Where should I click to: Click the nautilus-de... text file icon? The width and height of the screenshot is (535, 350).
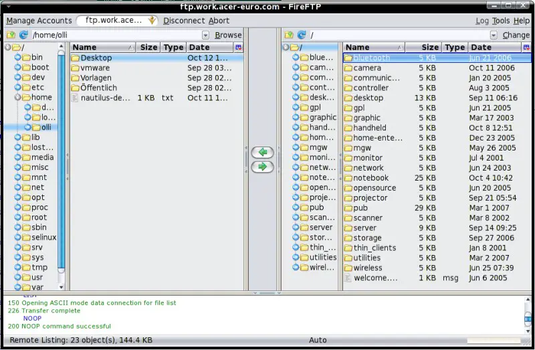point(75,98)
